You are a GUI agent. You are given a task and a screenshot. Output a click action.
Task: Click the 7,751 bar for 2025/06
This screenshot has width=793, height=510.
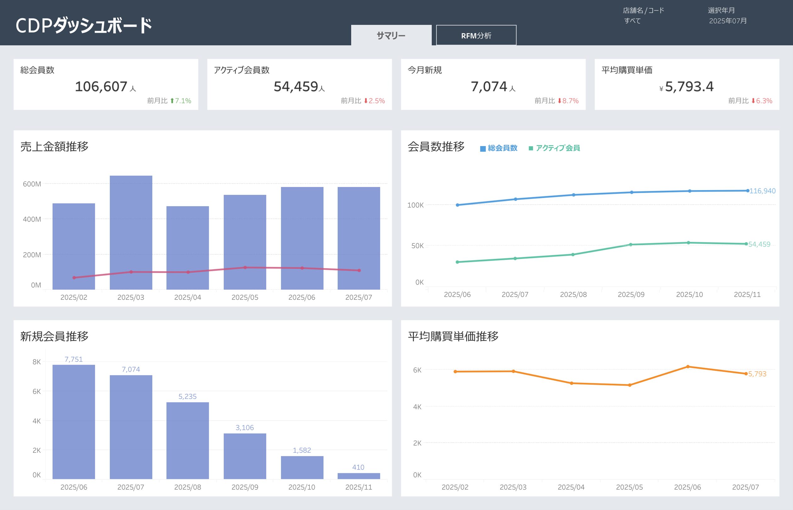click(x=73, y=421)
